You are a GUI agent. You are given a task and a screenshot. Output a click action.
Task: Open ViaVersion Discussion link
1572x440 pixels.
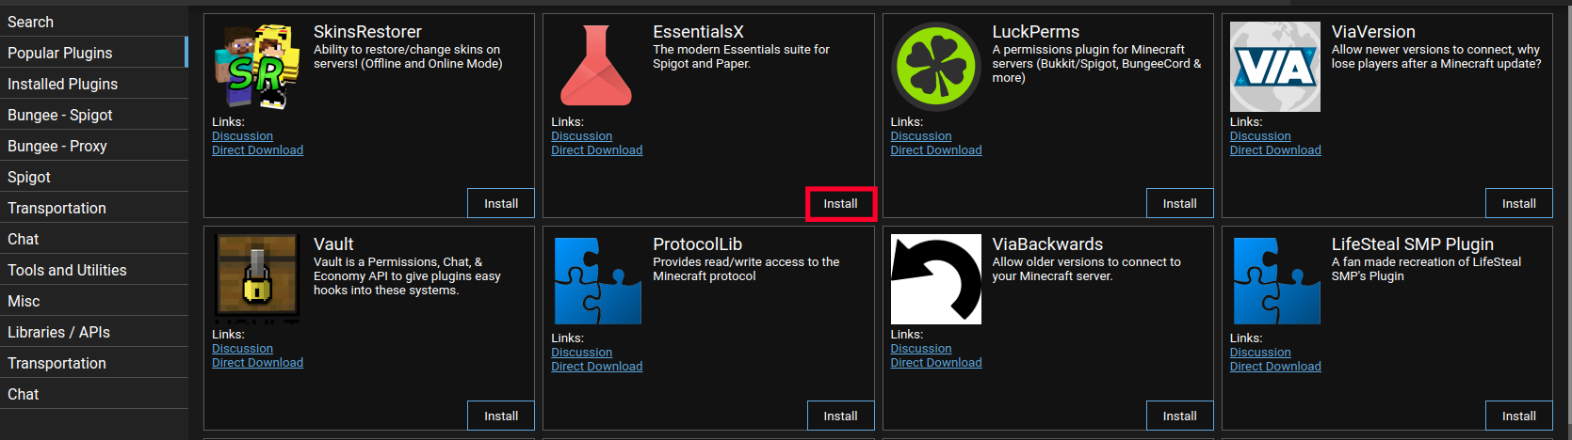click(1260, 136)
